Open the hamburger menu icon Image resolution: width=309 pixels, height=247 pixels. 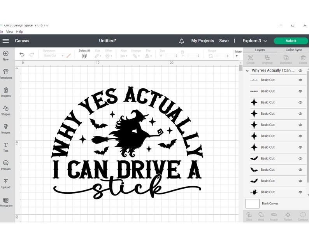click(x=6, y=41)
